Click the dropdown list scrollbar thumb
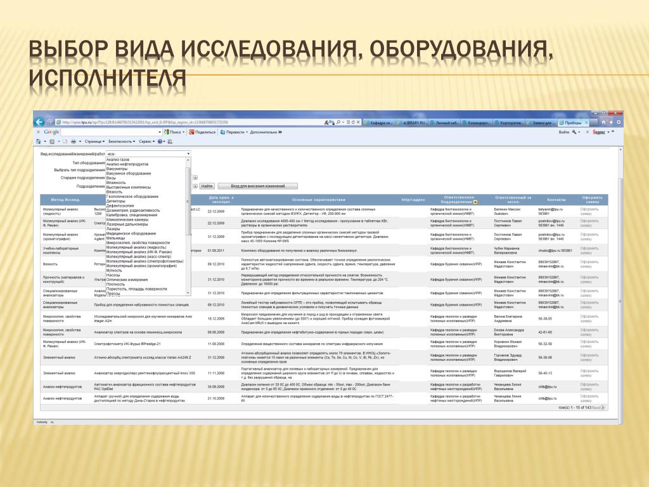Image resolution: width=649 pixels, height=487 pixels. (x=188, y=201)
